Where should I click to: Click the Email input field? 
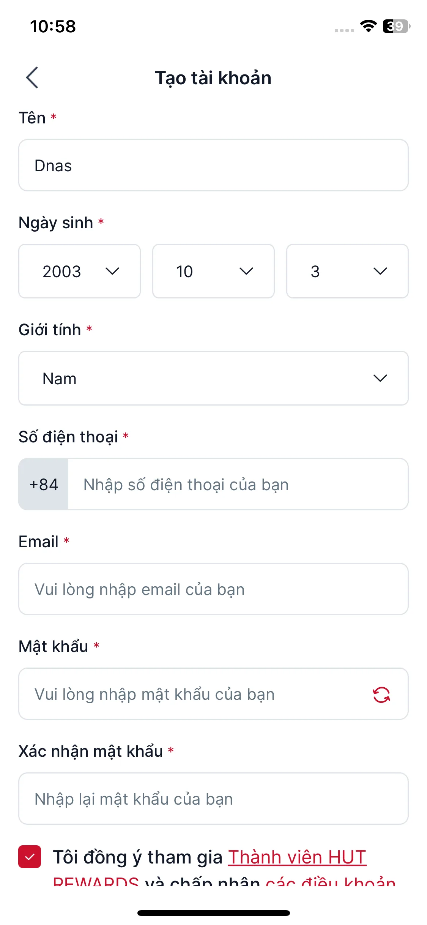[x=213, y=589]
